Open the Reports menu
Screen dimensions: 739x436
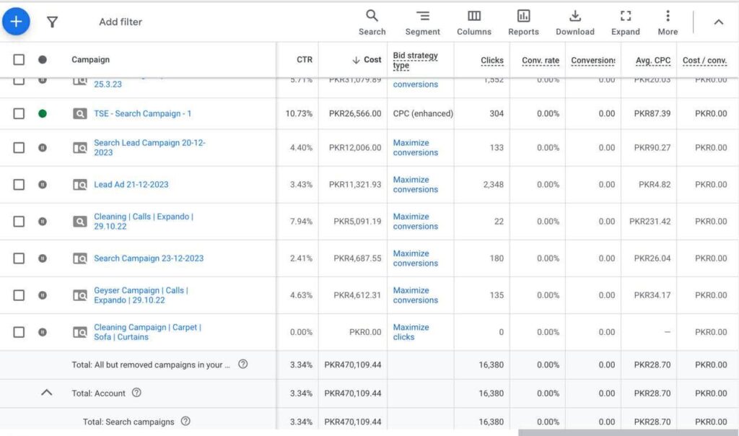pos(523,22)
